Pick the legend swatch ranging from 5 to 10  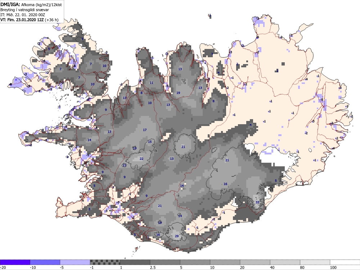(195, 262)
